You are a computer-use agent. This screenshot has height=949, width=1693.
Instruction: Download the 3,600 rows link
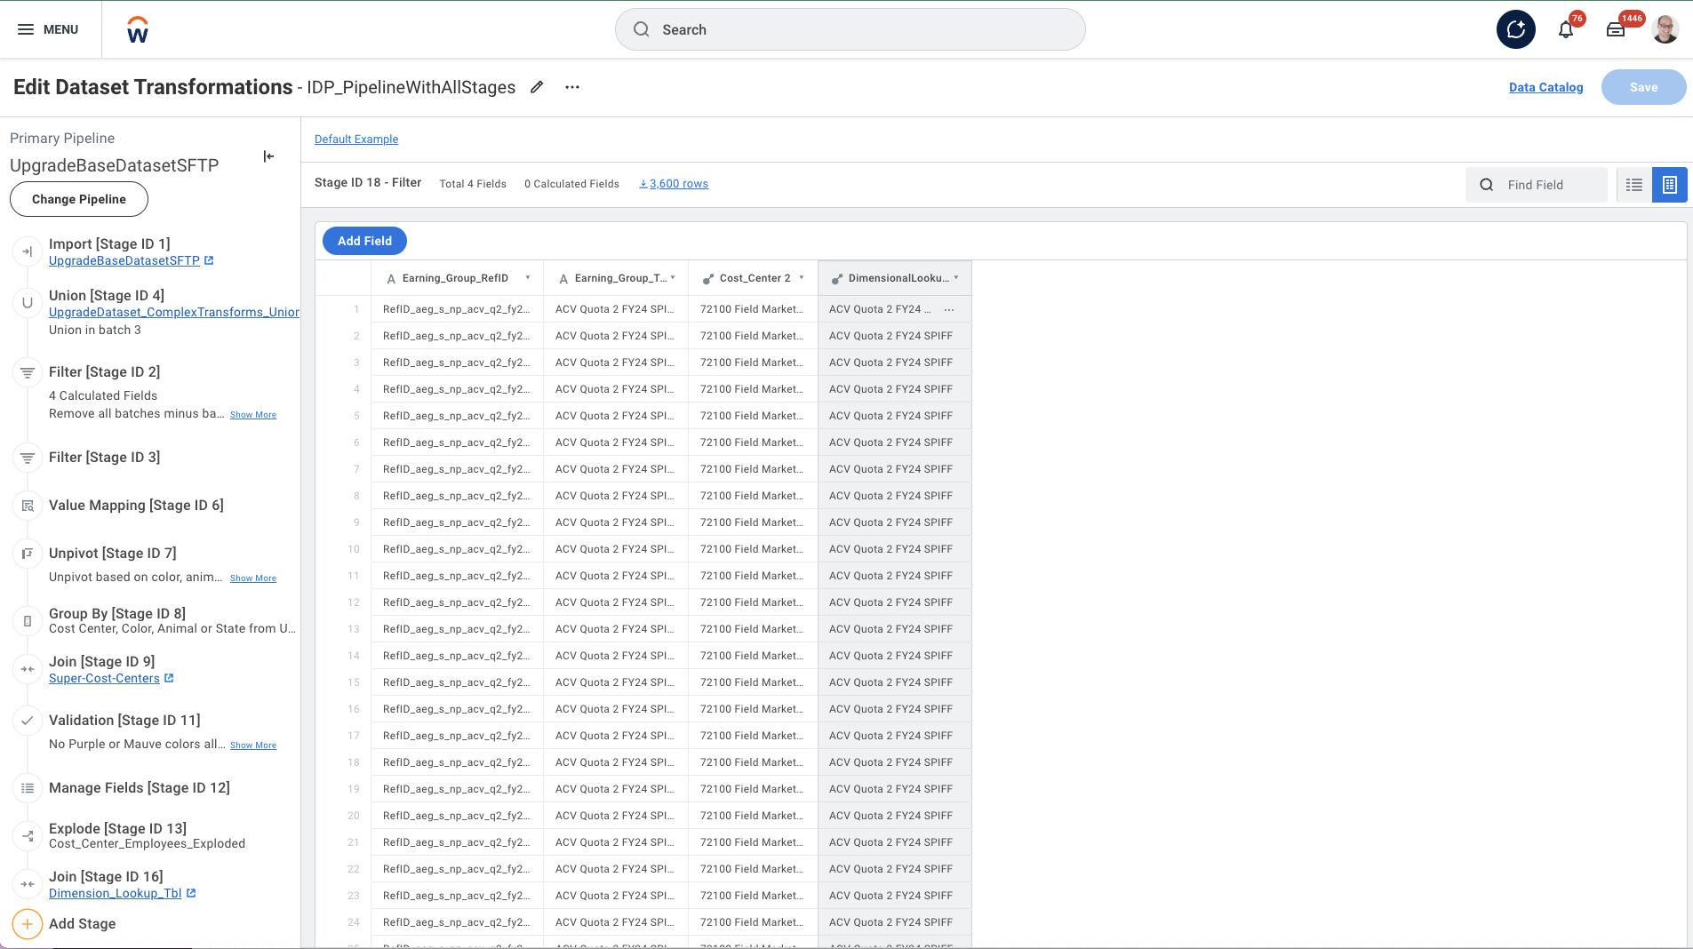pos(674,184)
